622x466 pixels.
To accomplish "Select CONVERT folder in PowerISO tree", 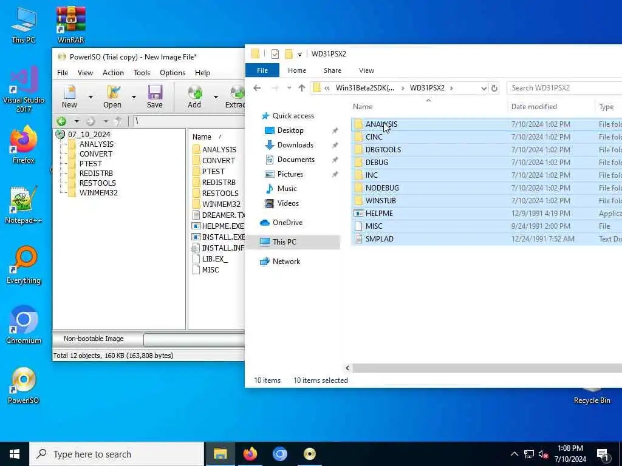I will coord(95,154).
